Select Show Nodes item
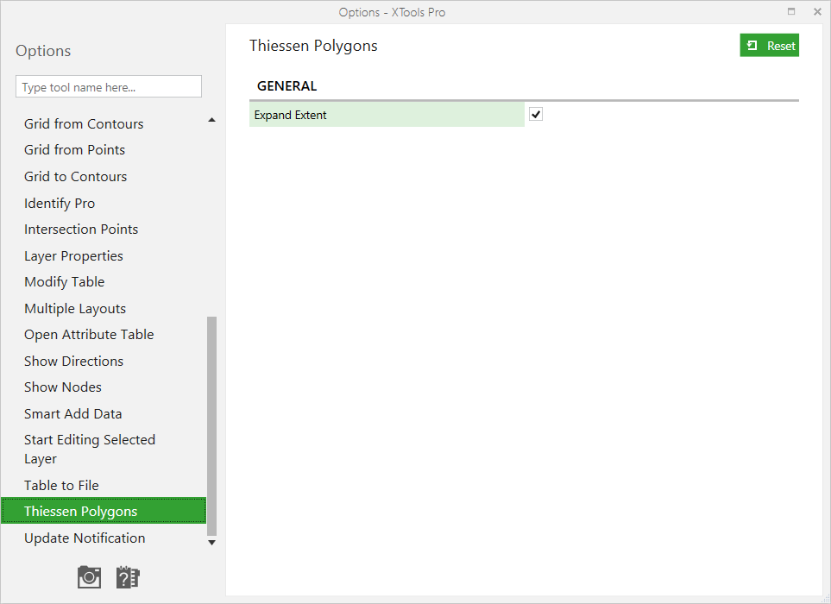 tap(62, 387)
